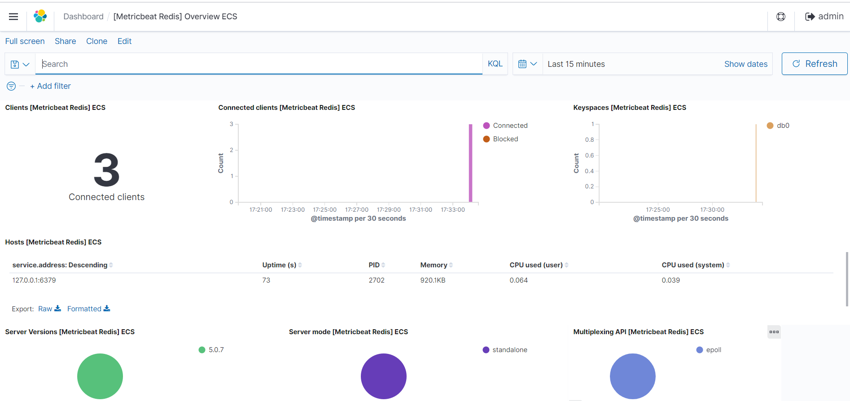The width and height of the screenshot is (850, 401).
Task: Click the Refresh button
Action: tap(814, 64)
